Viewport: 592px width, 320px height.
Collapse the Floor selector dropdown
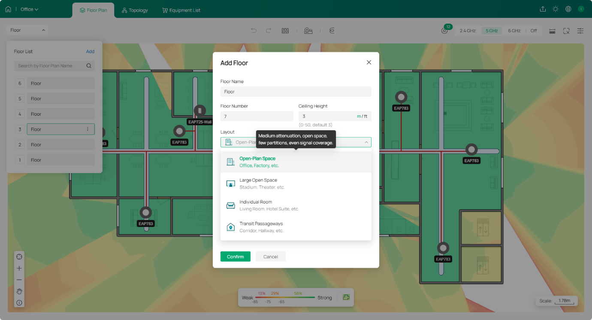pos(27,30)
